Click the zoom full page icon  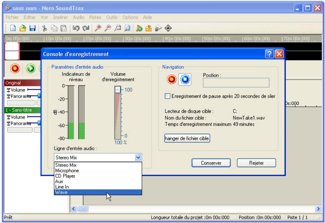(127, 28)
